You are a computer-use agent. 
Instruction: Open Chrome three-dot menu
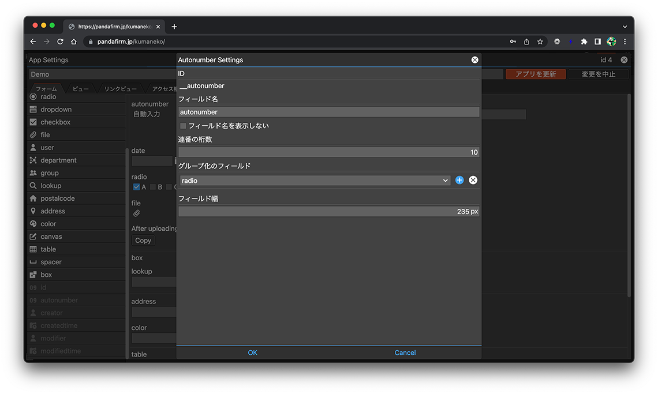[x=625, y=42]
